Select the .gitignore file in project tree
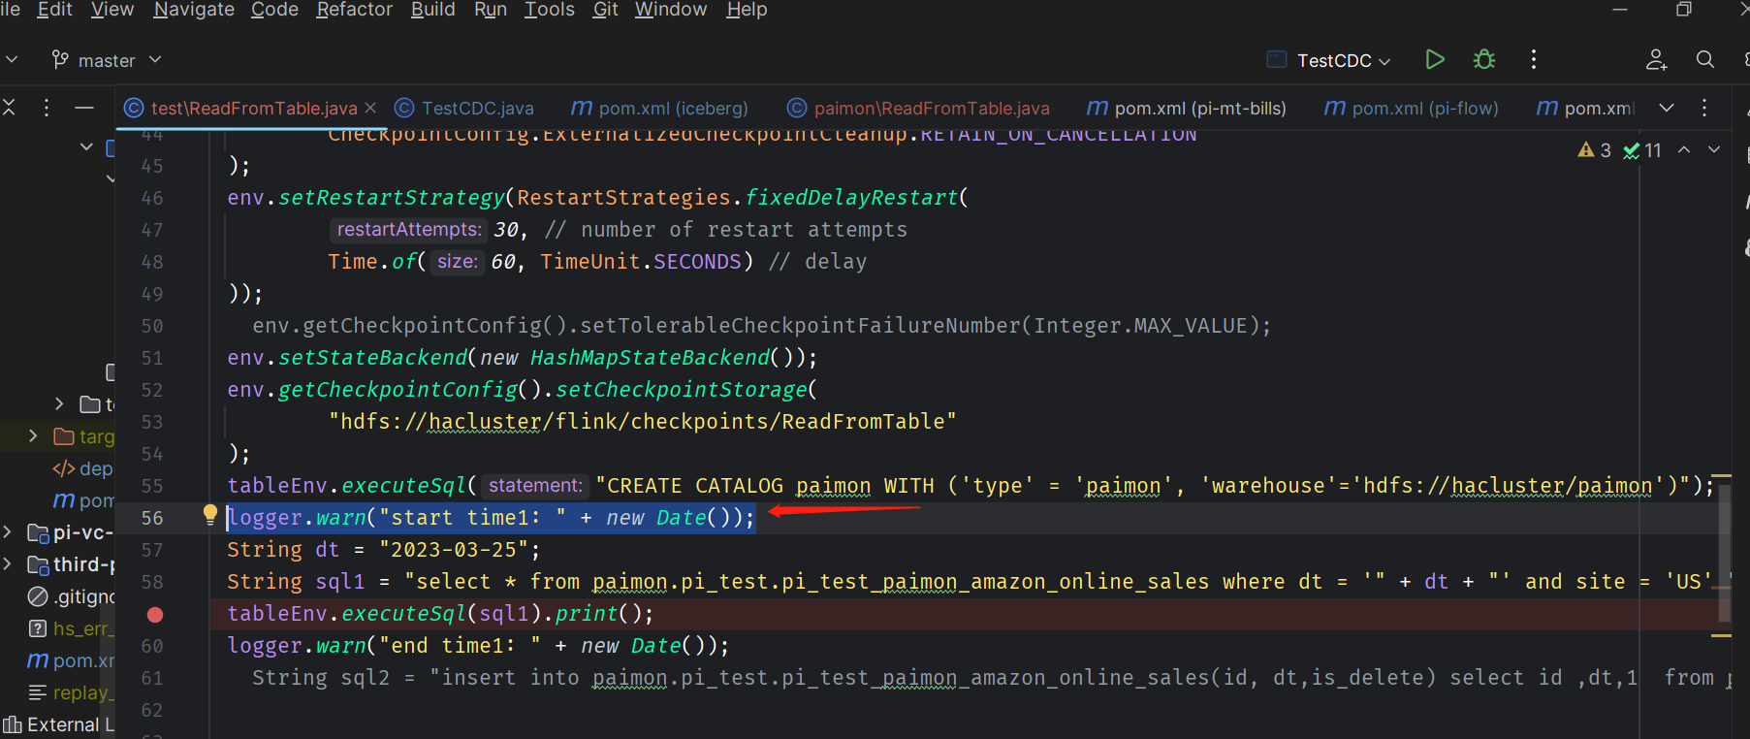Screen dimensions: 1750x739 (x=72, y=596)
